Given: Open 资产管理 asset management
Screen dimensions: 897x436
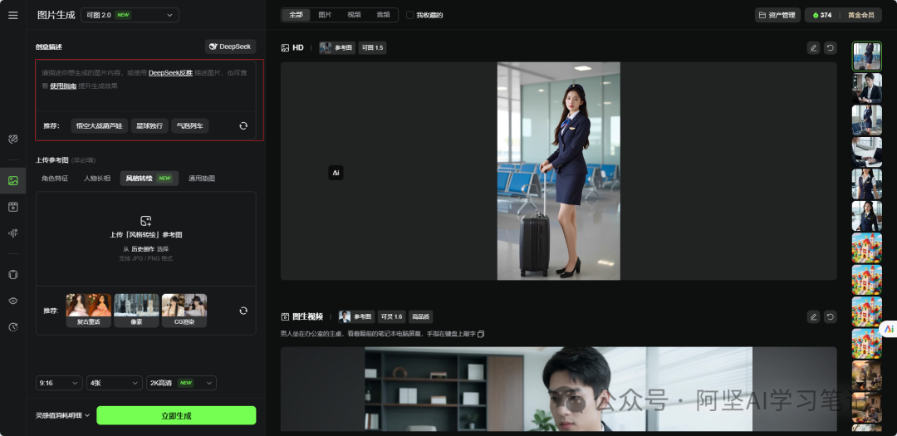Looking at the screenshot, I should (x=777, y=16).
